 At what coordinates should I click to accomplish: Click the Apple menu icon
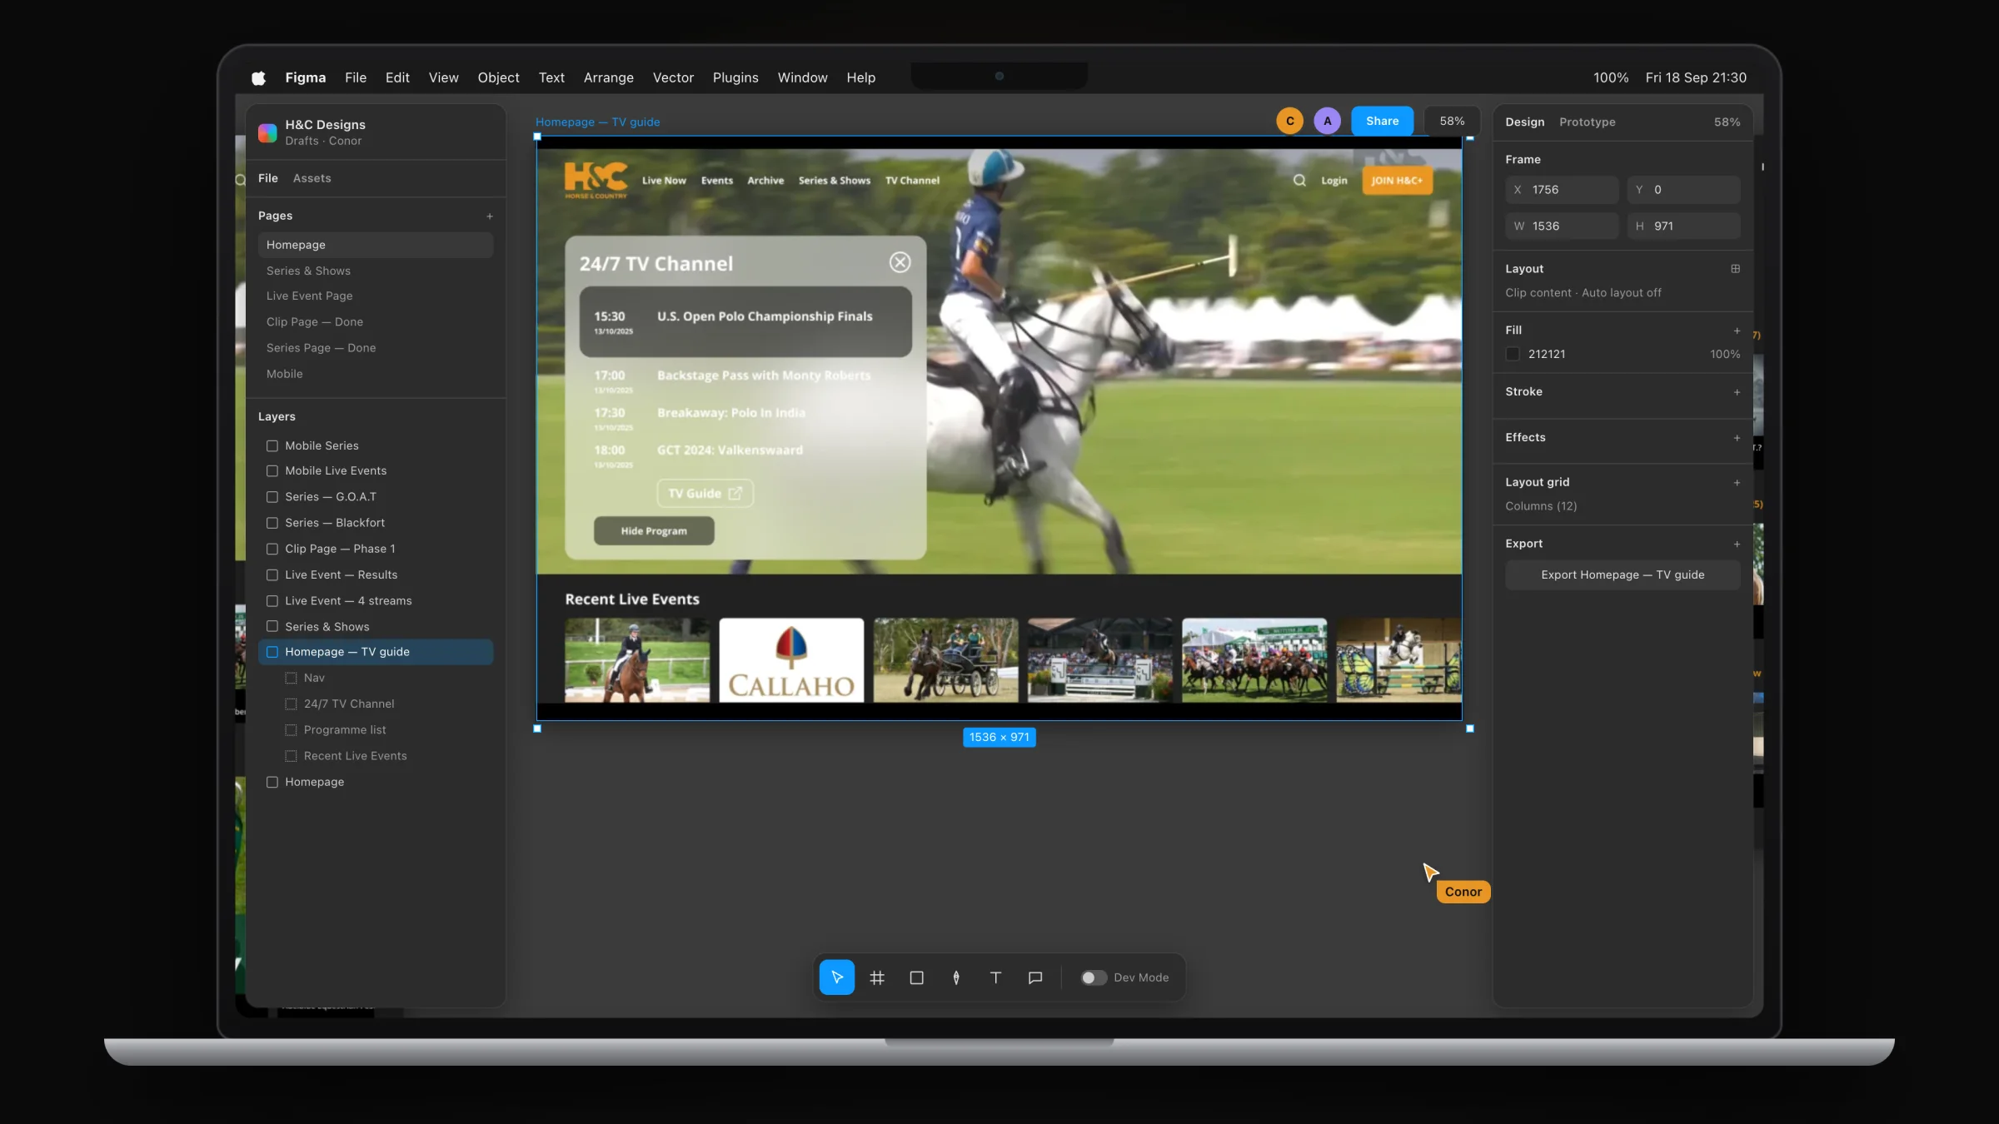(x=259, y=77)
